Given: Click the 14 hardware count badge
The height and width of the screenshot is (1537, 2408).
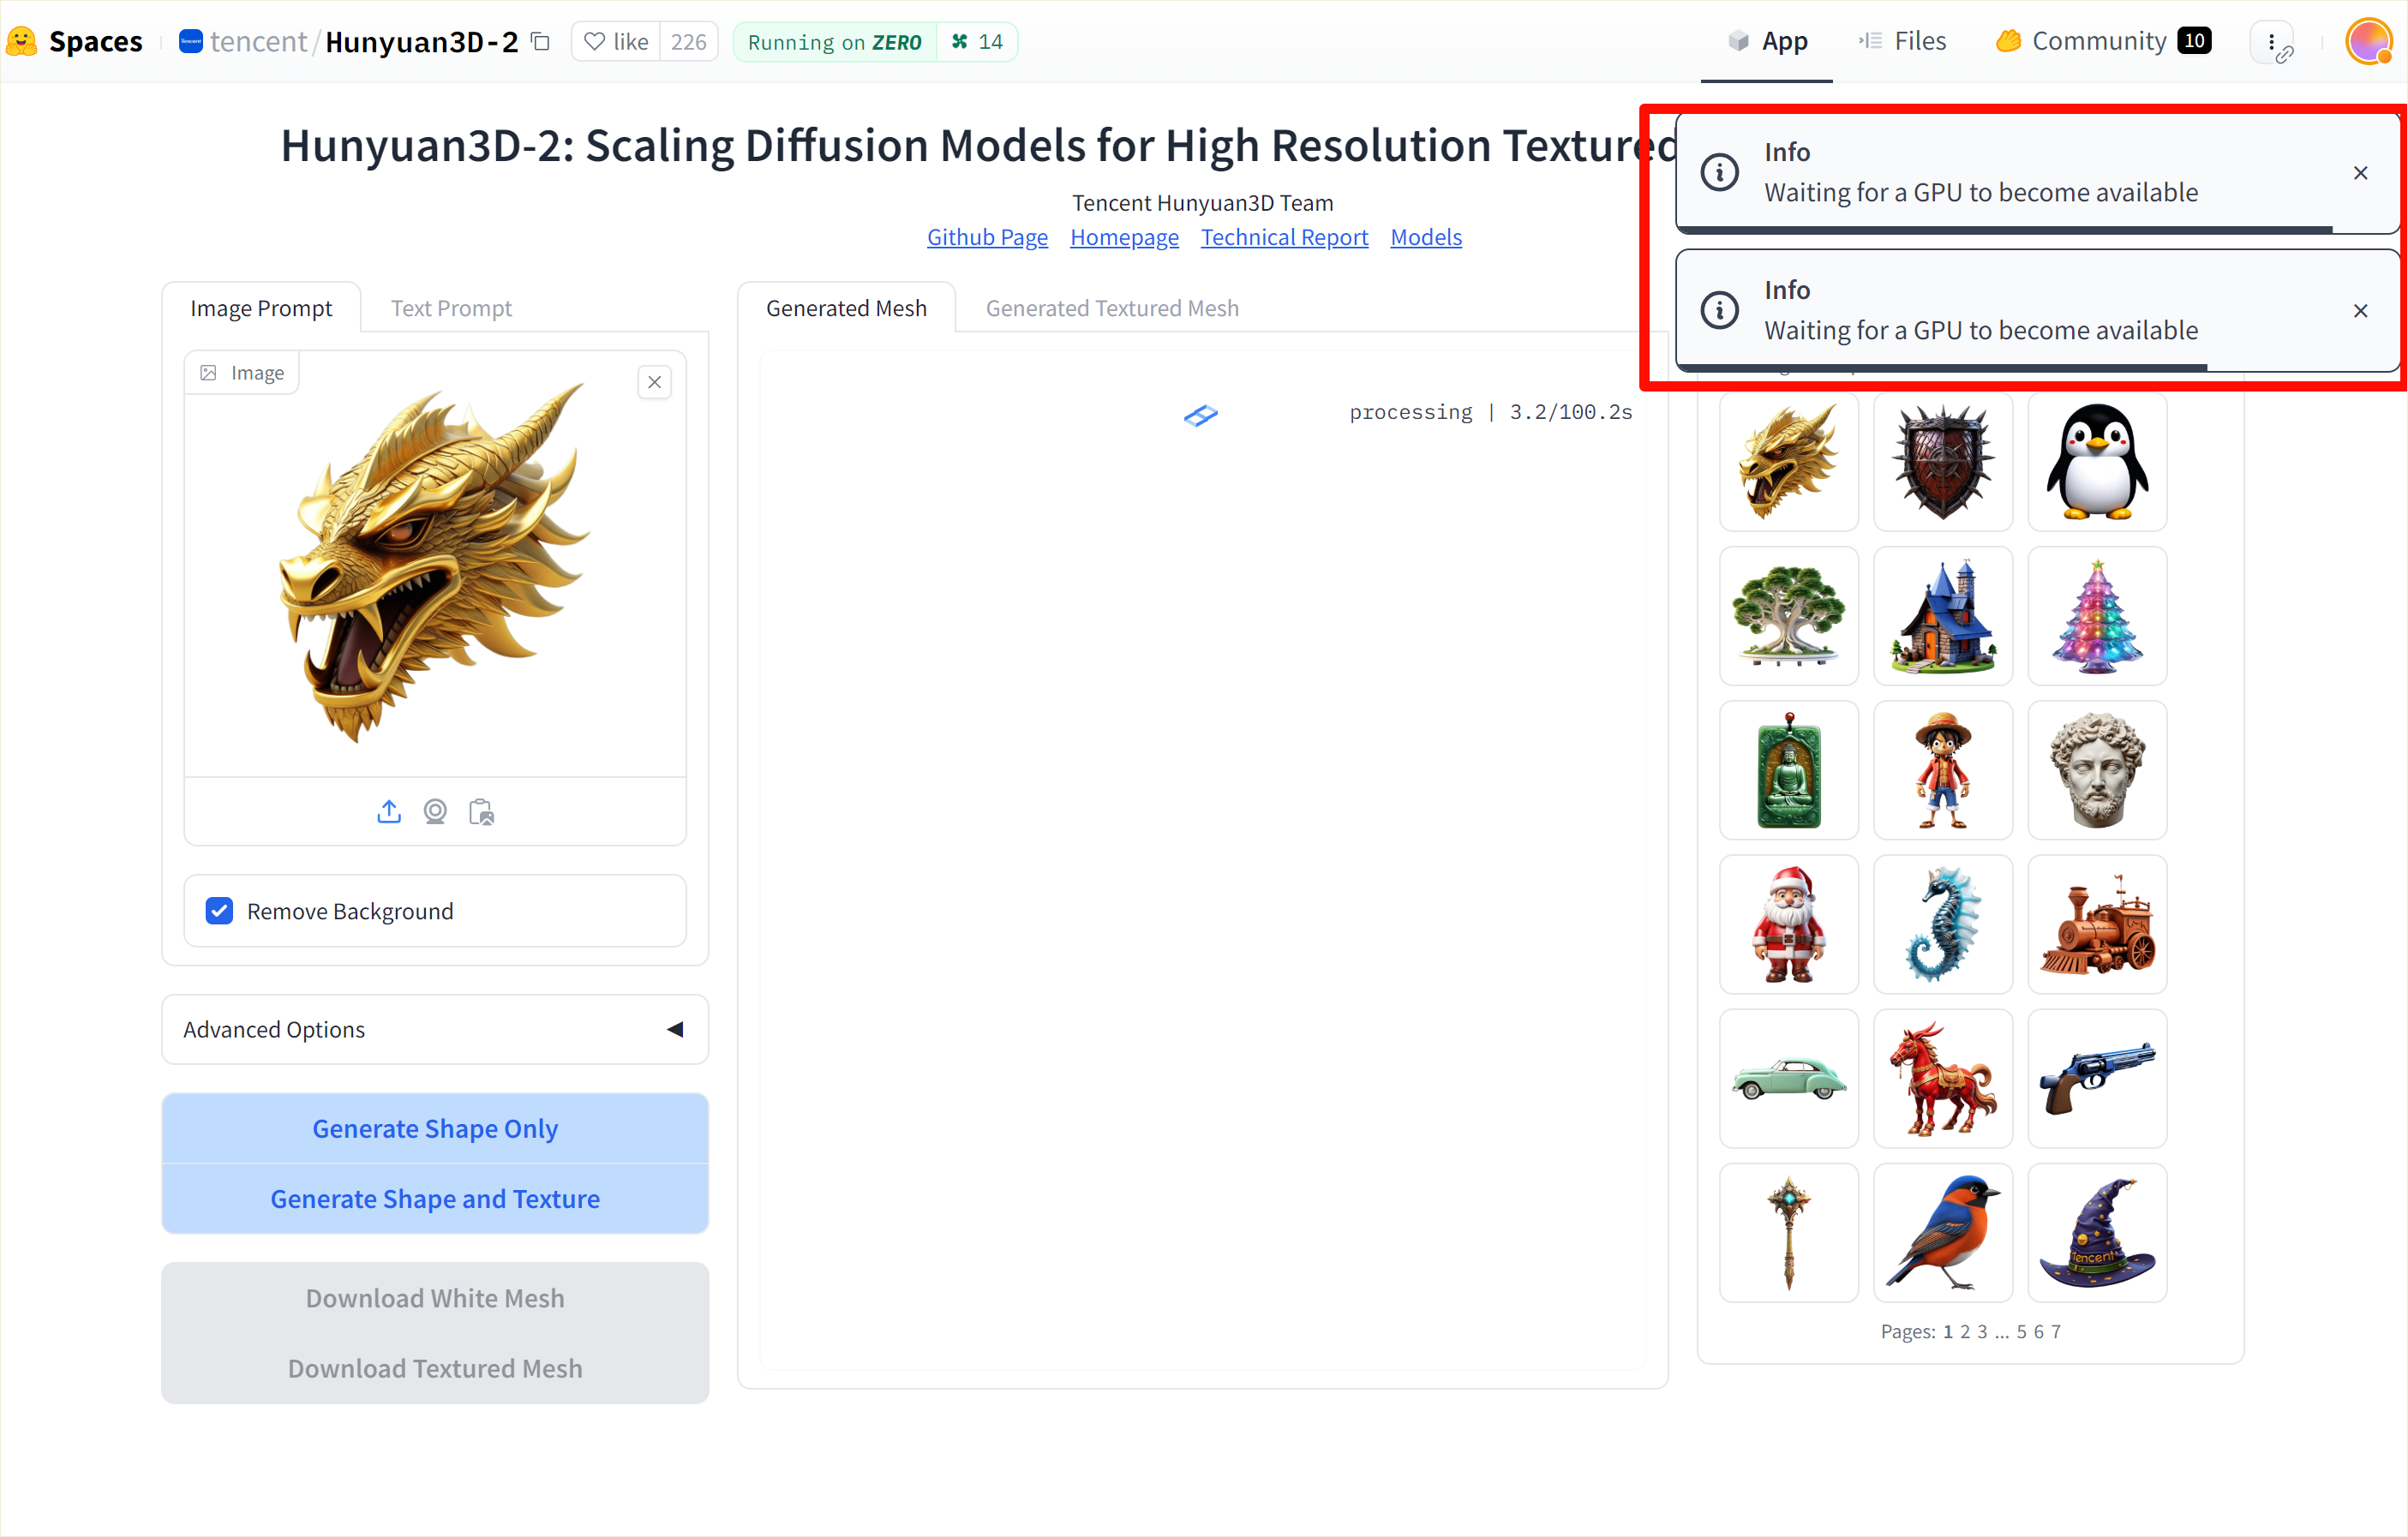Looking at the screenshot, I should click(x=977, y=42).
